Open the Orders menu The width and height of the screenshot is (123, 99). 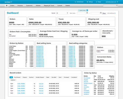coord(12,6)
